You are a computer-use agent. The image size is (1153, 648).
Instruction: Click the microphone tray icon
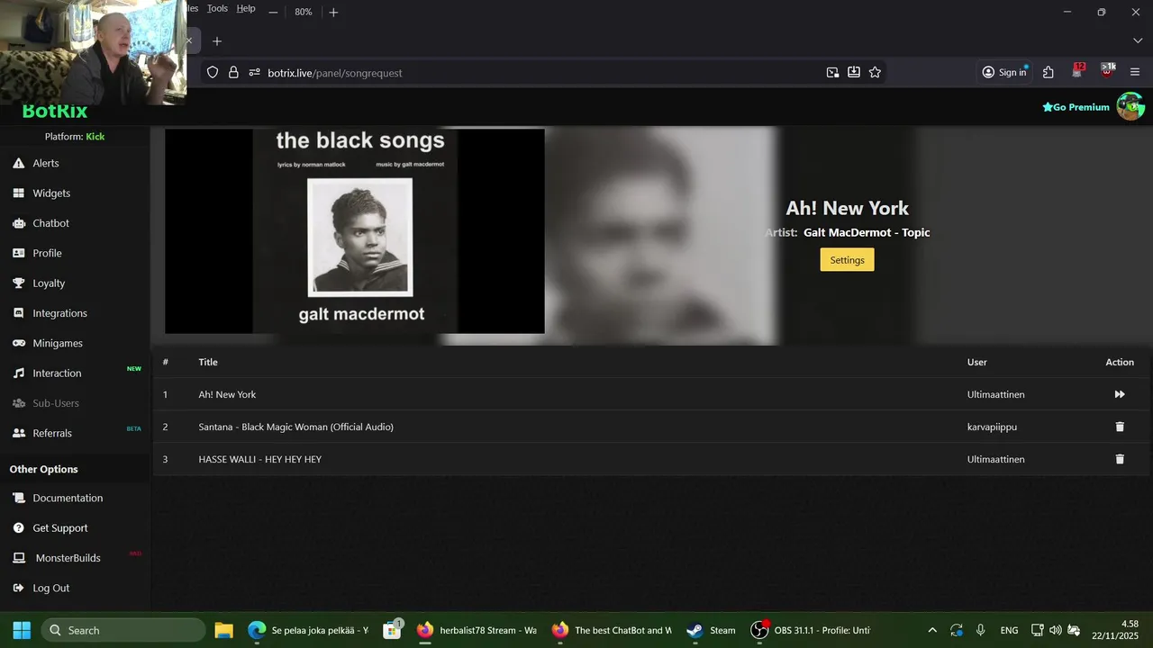980,630
